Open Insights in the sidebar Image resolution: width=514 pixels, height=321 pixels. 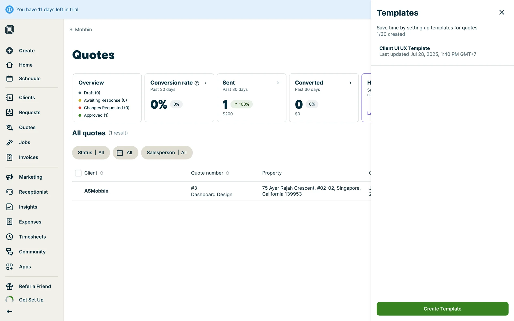pos(28,207)
